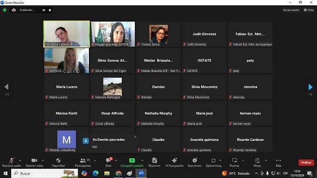Open the Vista layout menu
Screen dimensions: 317x178
click(309, 10)
